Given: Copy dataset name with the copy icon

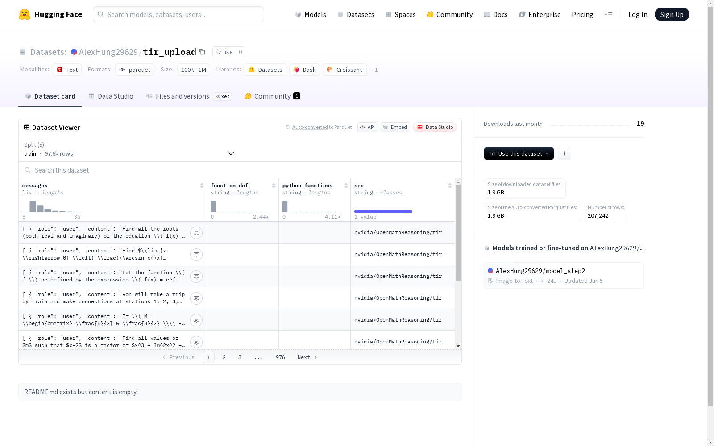Looking at the screenshot, I should tap(202, 52).
